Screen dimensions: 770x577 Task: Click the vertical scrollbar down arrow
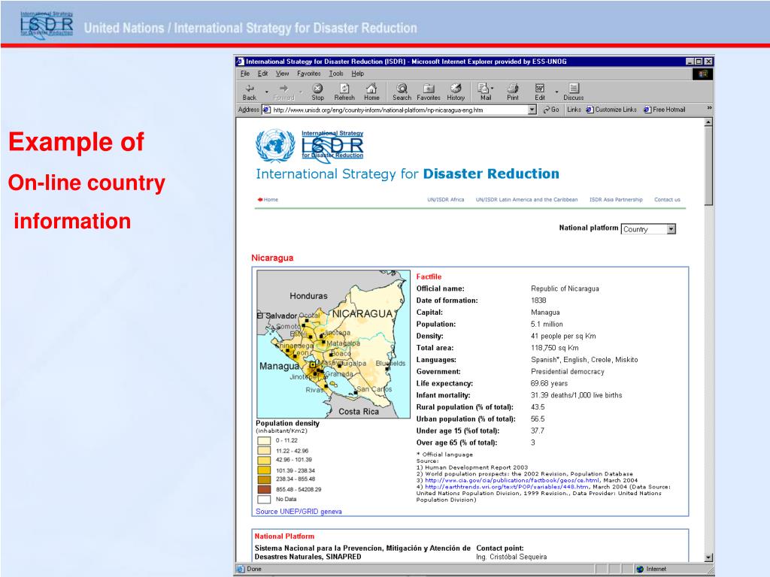(708, 557)
